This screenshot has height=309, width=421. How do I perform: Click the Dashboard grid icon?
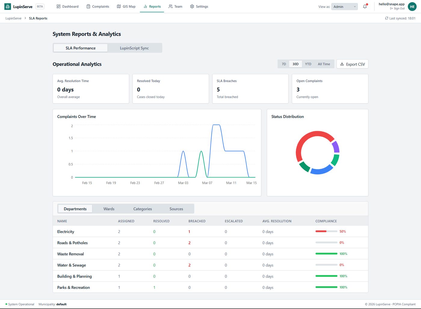click(x=59, y=6)
